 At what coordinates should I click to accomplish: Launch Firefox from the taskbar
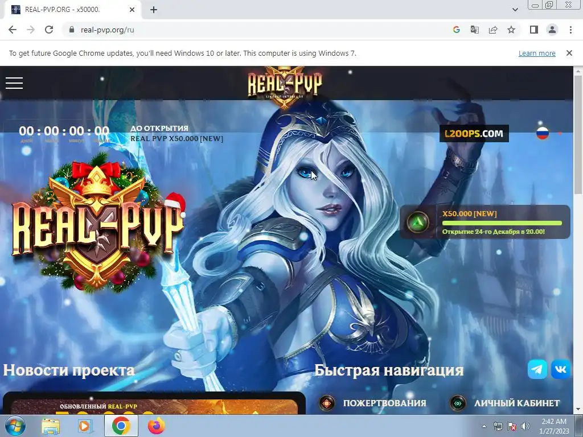click(157, 426)
